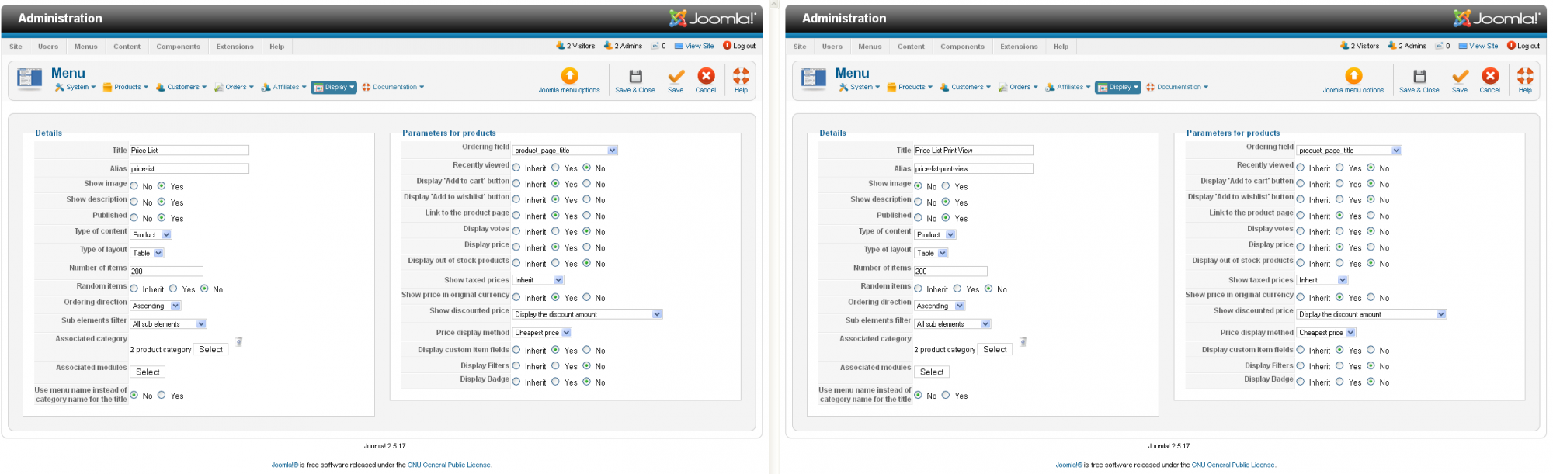Viewport: 1553px width, 474px height.
Task: Click Select for Associated category on Print View page
Action: coord(995,350)
